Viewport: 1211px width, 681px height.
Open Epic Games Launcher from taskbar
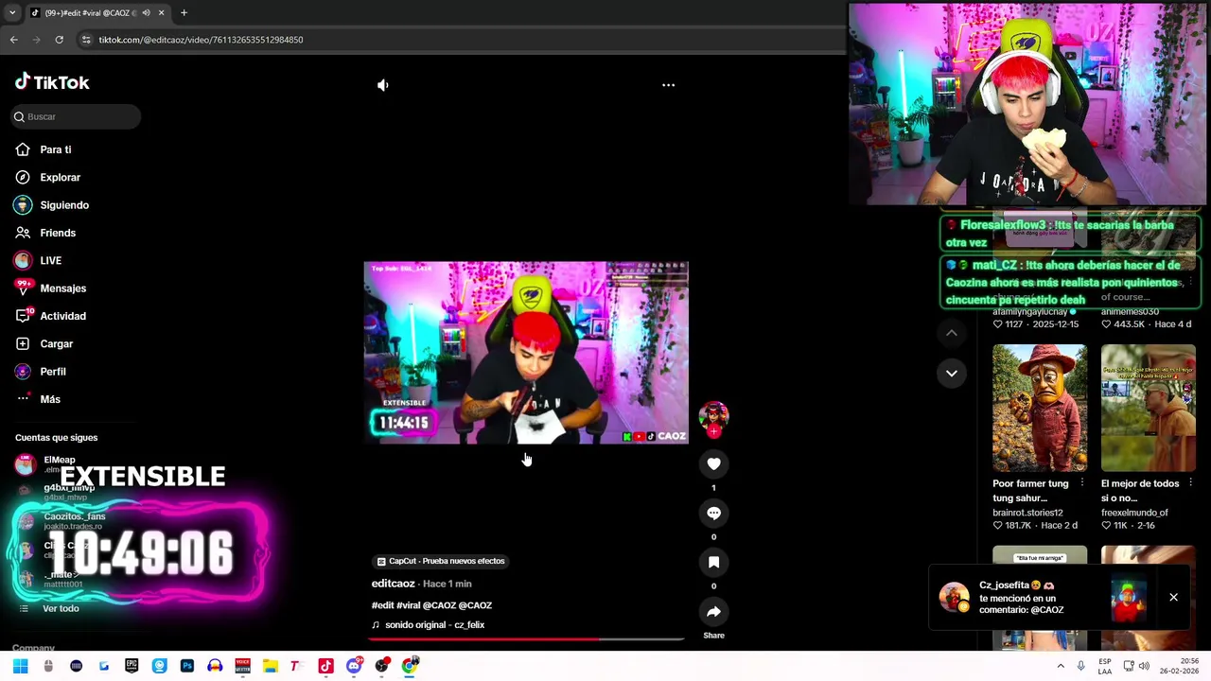coord(132,666)
